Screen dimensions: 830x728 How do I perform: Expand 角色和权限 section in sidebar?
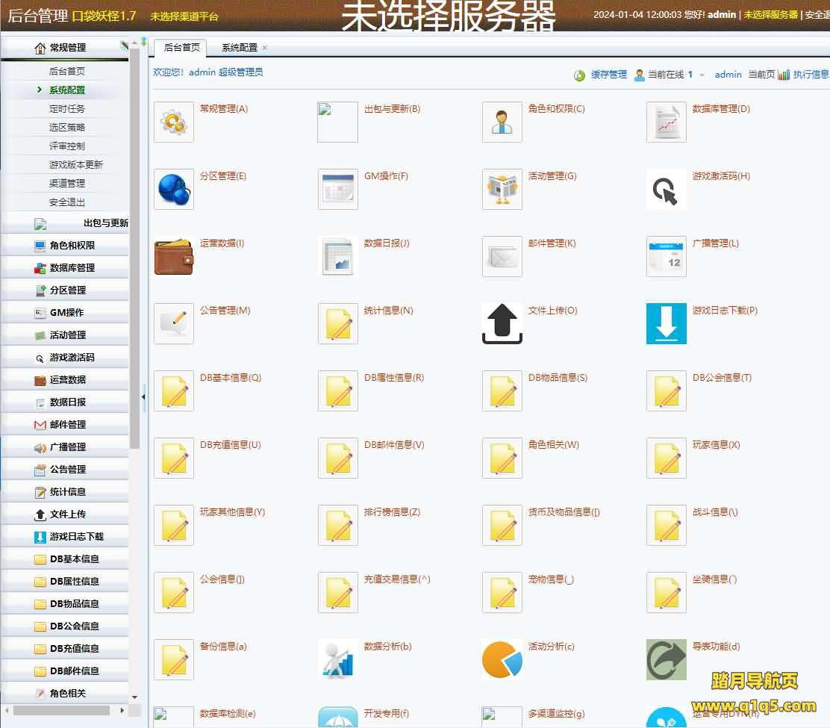(72, 246)
